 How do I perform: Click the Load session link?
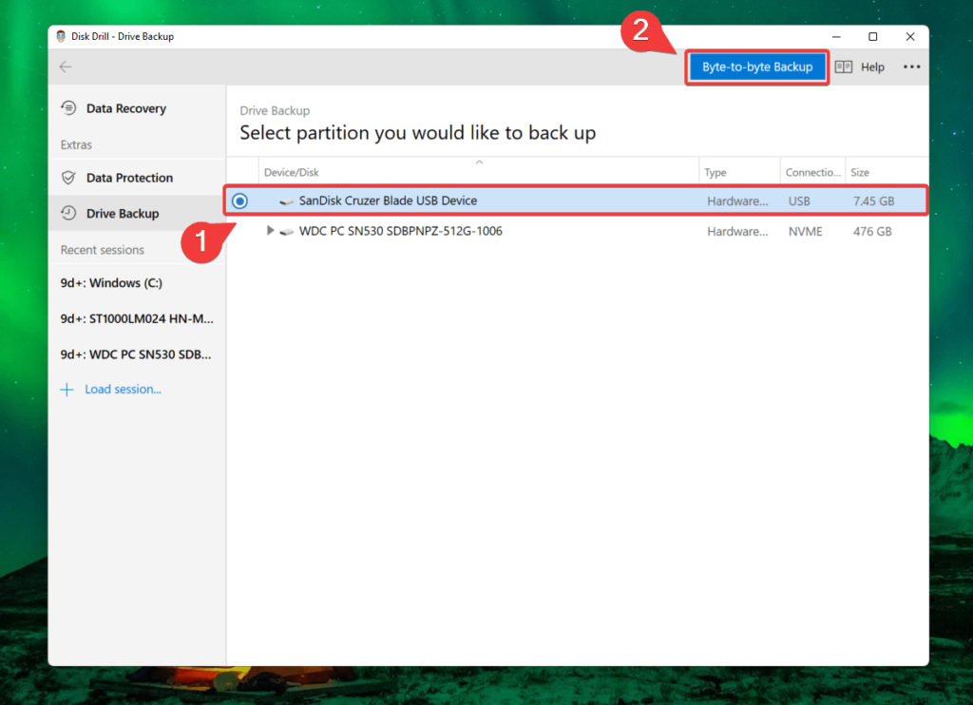pos(124,389)
